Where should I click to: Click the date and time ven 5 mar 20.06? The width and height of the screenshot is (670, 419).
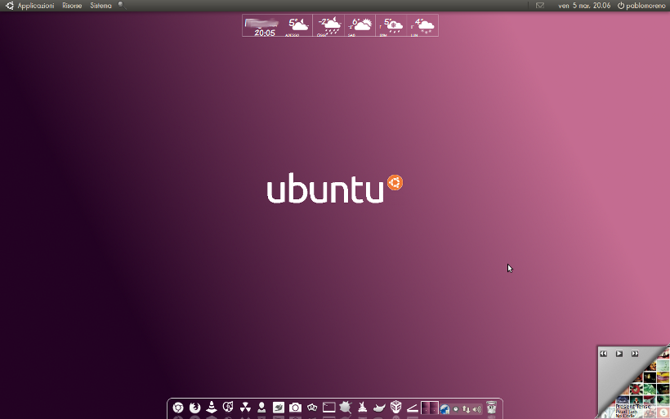(x=584, y=6)
